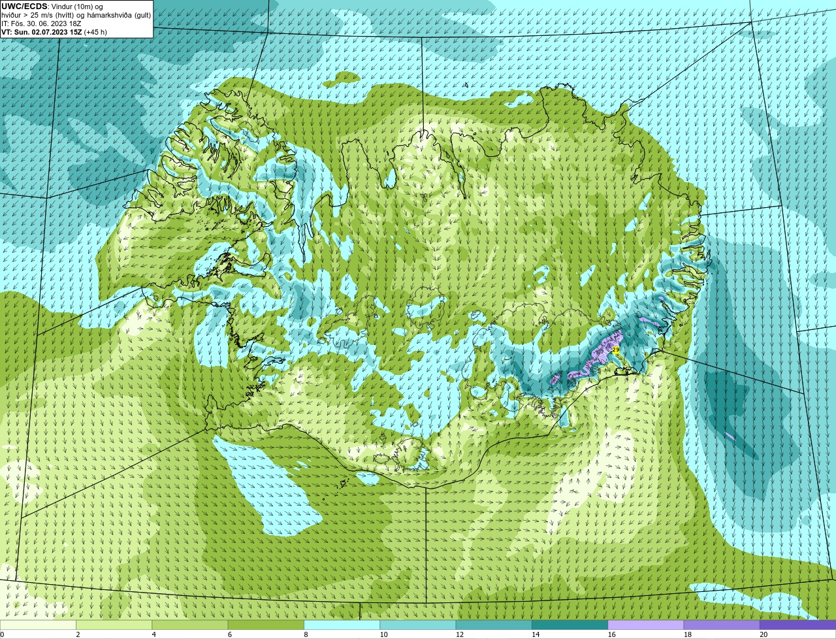This screenshot has height=639, width=836.
Task: Click the 14–16 m/s dark teal swatch
Action: click(570, 625)
